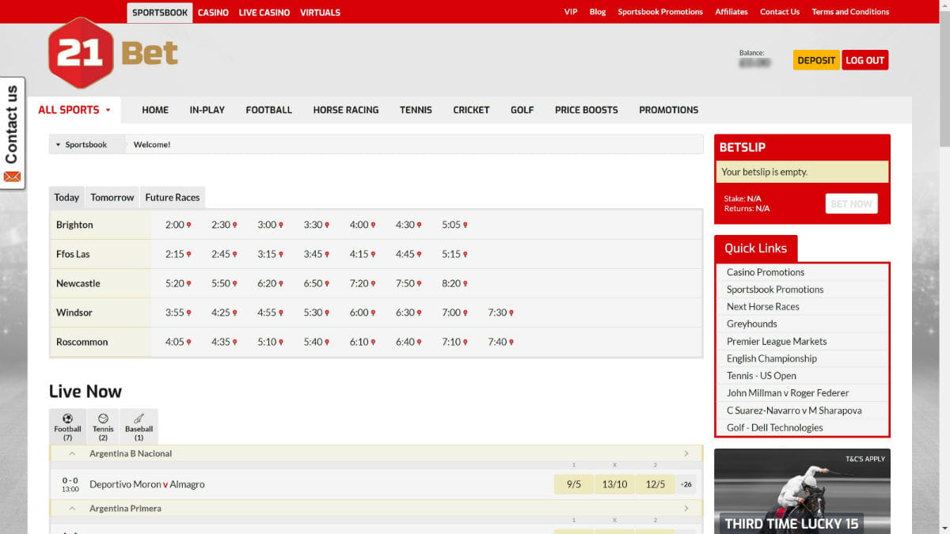Image resolution: width=950 pixels, height=534 pixels.
Task: Open Greyhounds quick link
Action: tap(752, 324)
